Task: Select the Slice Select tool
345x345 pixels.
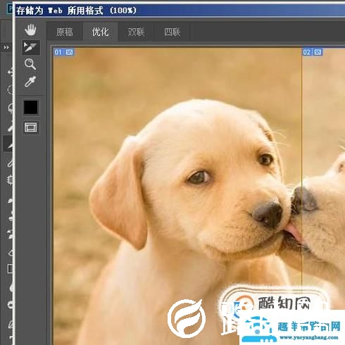Action: point(31,47)
